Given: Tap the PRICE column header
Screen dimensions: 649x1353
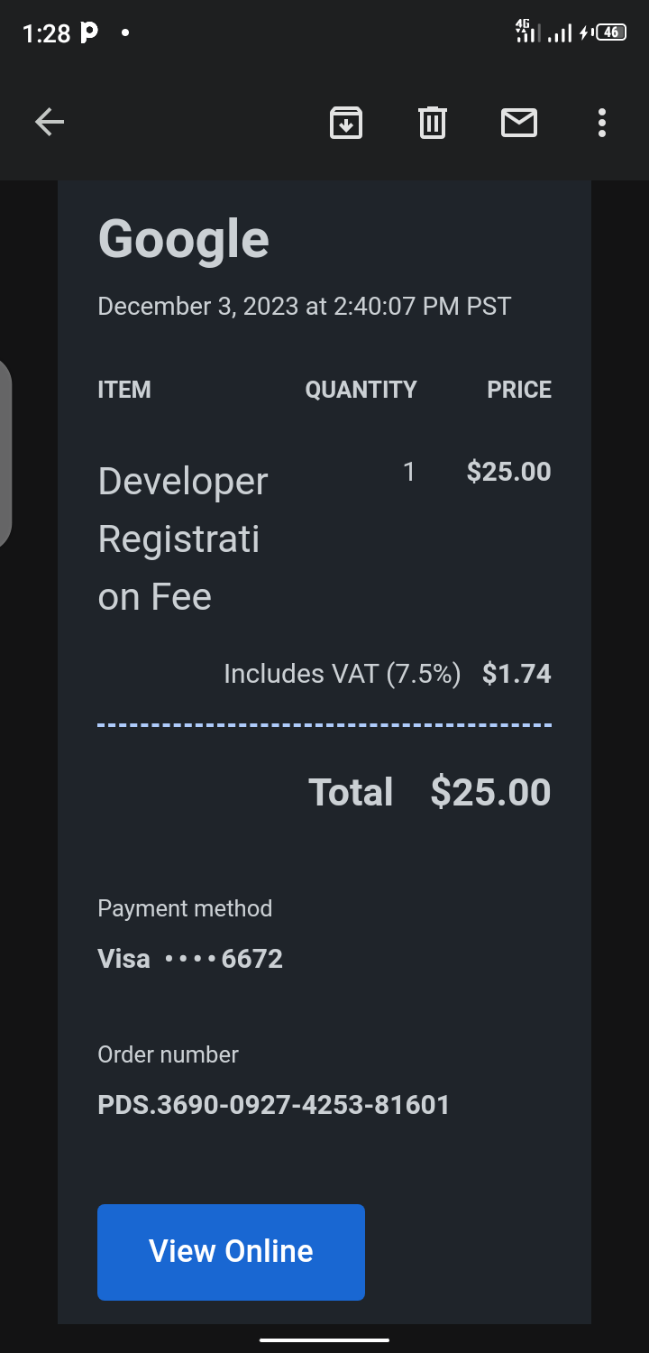Looking at the screenshot, I should [x=519, y=390].
